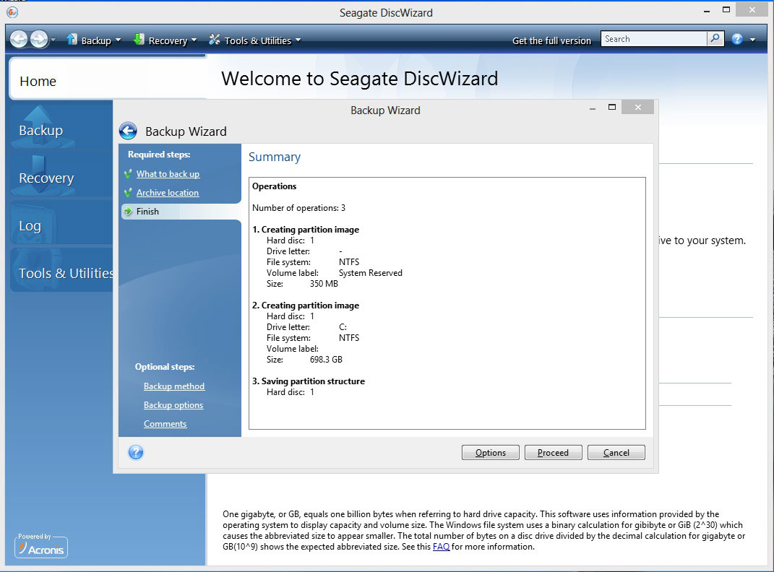Click the Tools & Utilities toolbar icon
The image size is (774, 572).
click(x=214, y=40)
